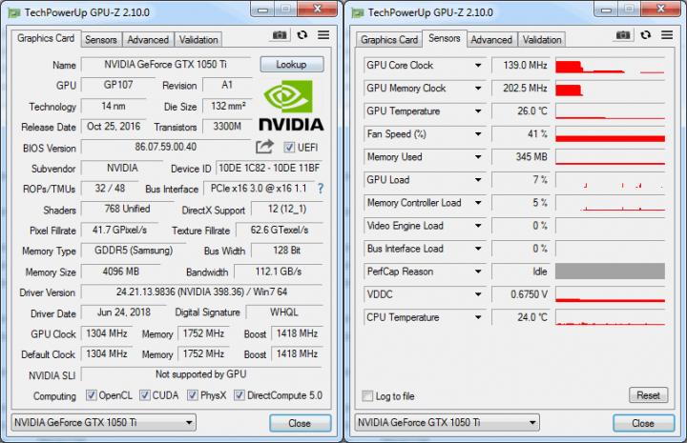The image size is (687, 443).
Task: Open the GPU Temperature sensor dropdown
Action: pos(478,111)
